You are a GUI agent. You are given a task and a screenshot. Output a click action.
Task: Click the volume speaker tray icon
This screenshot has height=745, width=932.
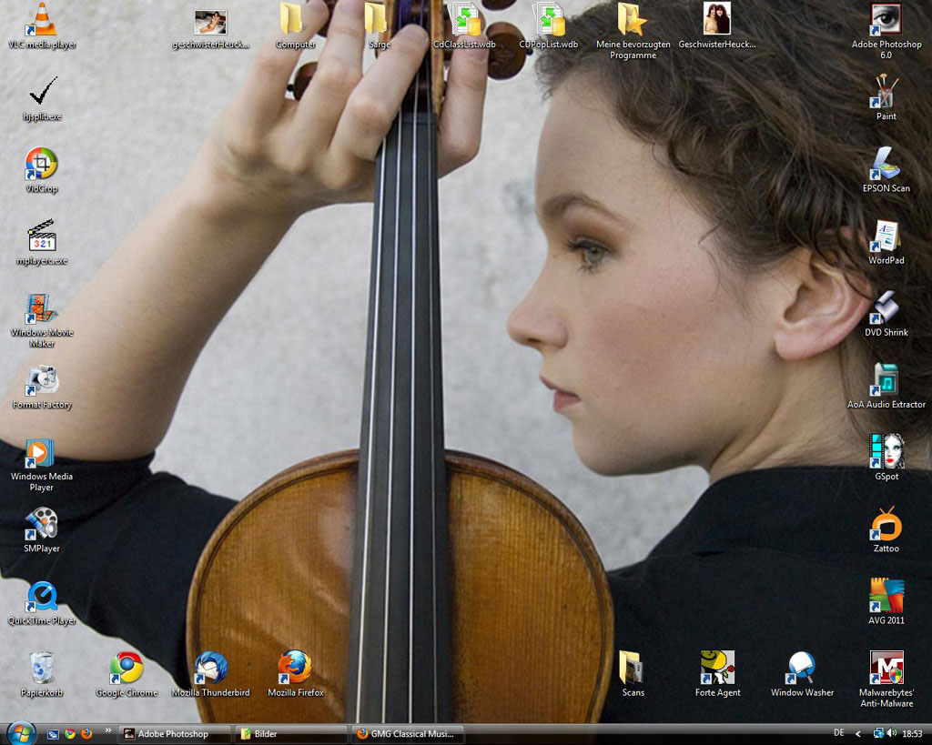coord(891,733)
